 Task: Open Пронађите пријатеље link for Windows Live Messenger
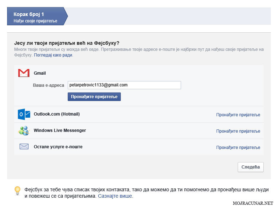point(238,131)
